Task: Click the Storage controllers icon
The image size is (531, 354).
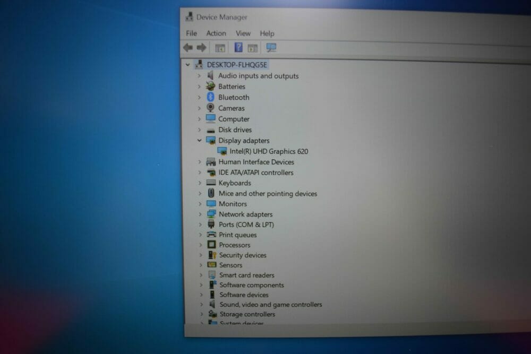Action: pos(213,314)
